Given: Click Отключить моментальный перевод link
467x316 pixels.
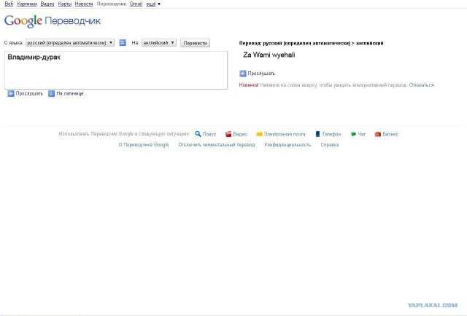Looking at the screenshot, I should point(217,145).
